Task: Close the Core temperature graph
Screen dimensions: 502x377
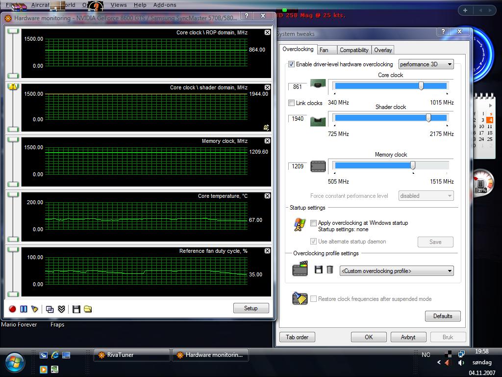Action: click(x=267, y=196)
